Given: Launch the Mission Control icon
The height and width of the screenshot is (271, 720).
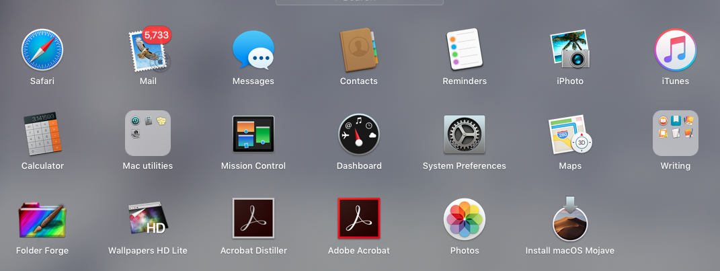Looking at the screenshot, I should pyautogui.click(x=253, y=134).
